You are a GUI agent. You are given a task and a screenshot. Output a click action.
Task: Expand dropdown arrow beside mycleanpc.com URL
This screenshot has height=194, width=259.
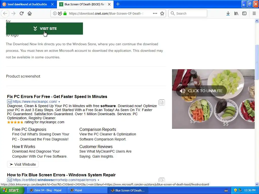pos(59,102)
